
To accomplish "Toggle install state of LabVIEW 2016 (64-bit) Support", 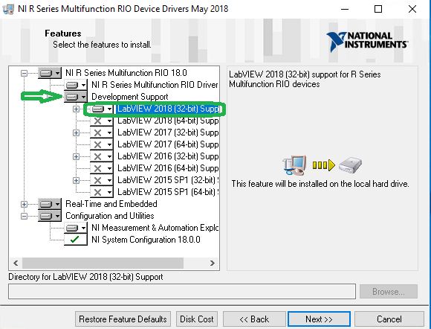I will click(x=101, y=168).
